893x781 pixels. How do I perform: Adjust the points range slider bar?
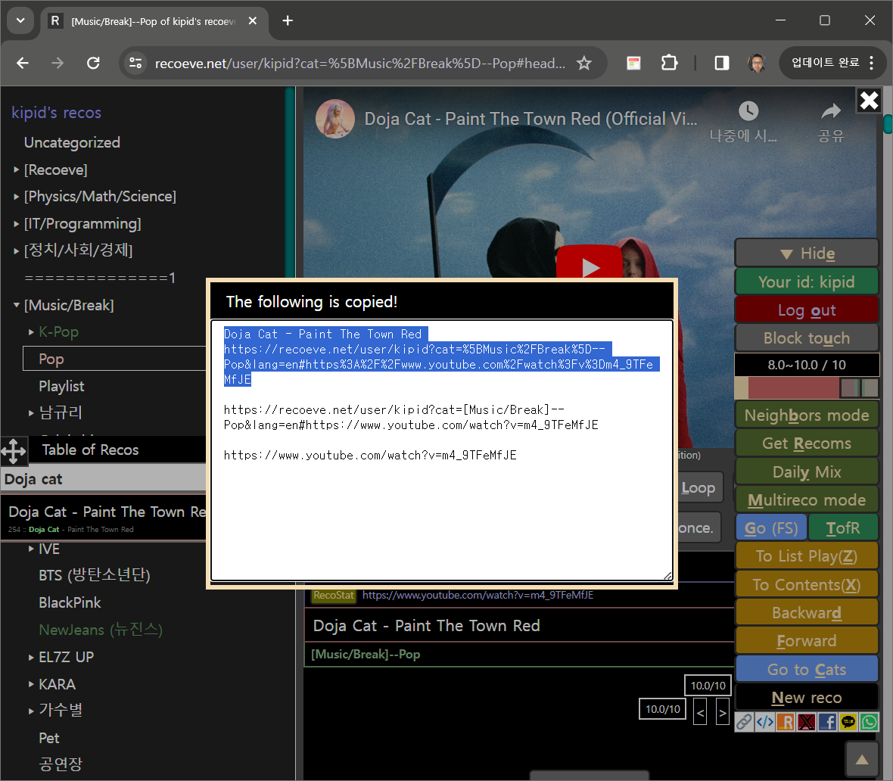(x=807, y=388)
